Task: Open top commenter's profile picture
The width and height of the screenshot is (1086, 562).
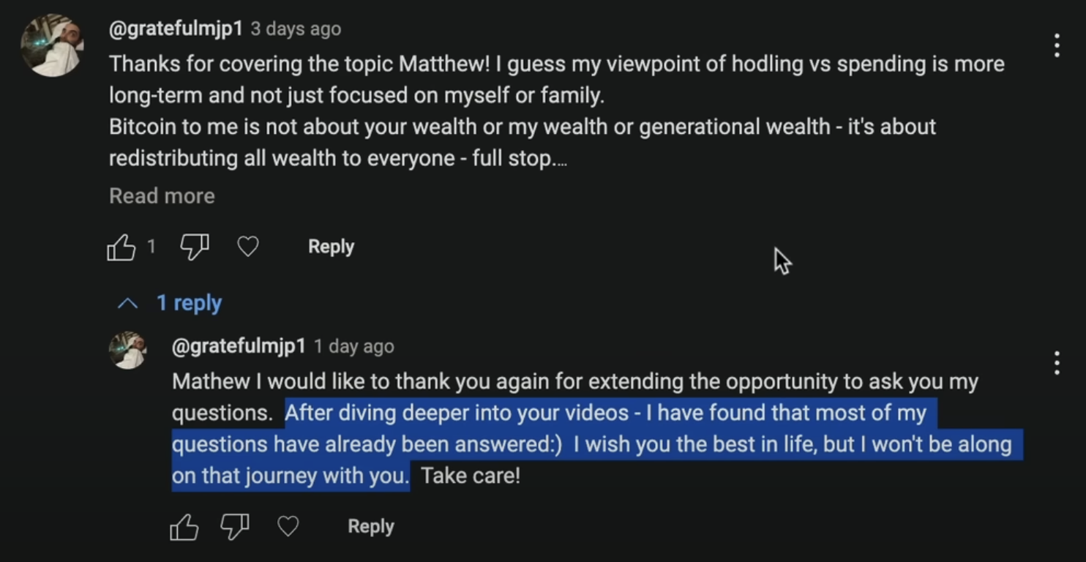Action: (51, 45)
